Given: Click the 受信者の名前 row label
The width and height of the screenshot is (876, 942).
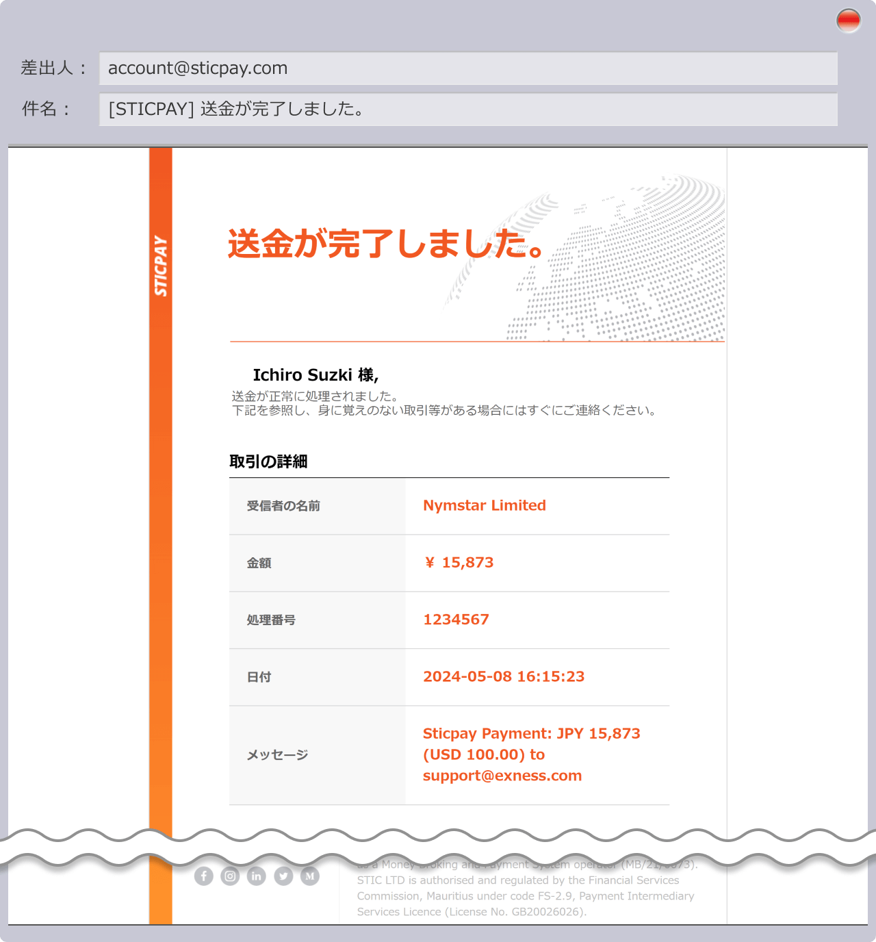Looking at the screenshot, I should [x=283, y=506].
